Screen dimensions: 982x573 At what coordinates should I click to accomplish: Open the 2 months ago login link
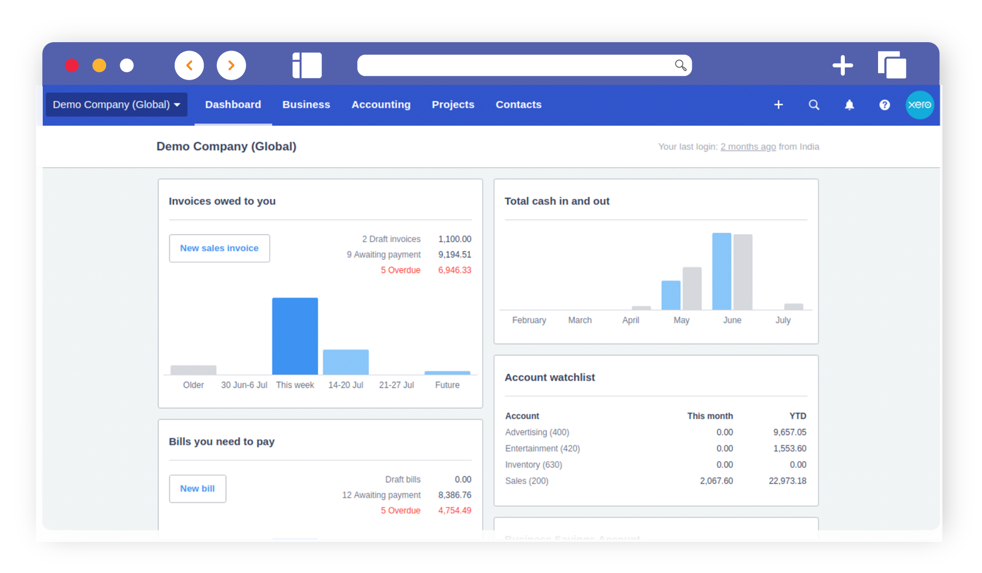(x=748, y=147)
